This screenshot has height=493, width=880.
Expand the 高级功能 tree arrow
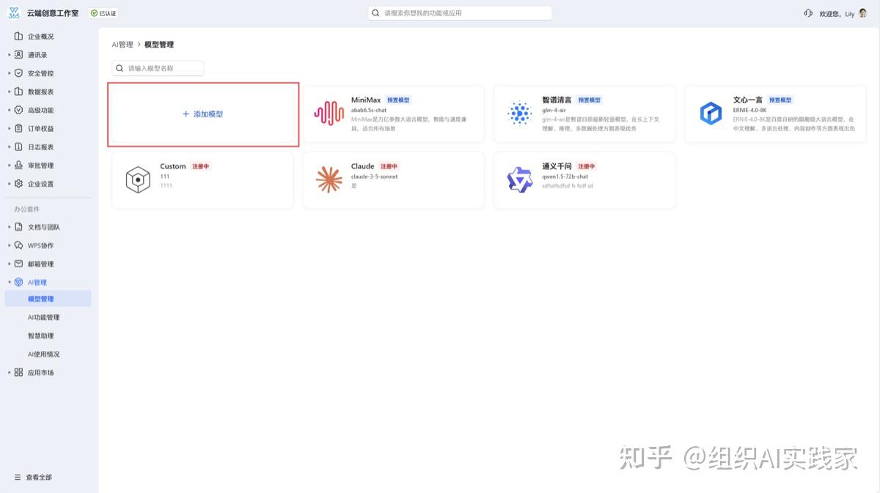click(10, 110)
